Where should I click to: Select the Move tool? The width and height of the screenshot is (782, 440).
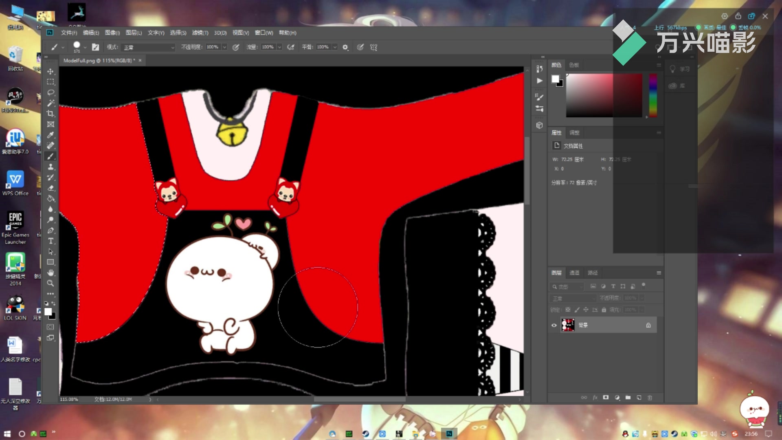[x=51, y=71]
